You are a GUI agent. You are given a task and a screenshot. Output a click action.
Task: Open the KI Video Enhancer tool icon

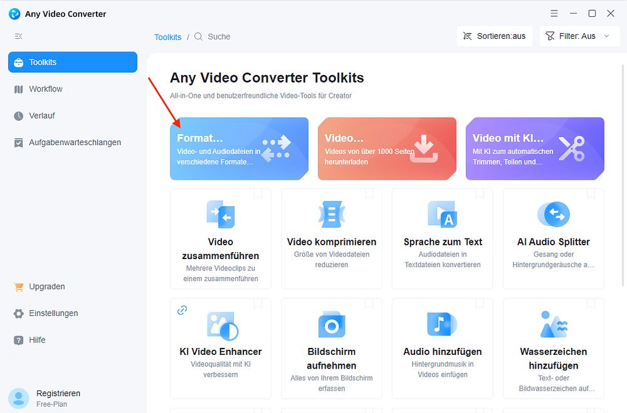(x=223, y=326)
